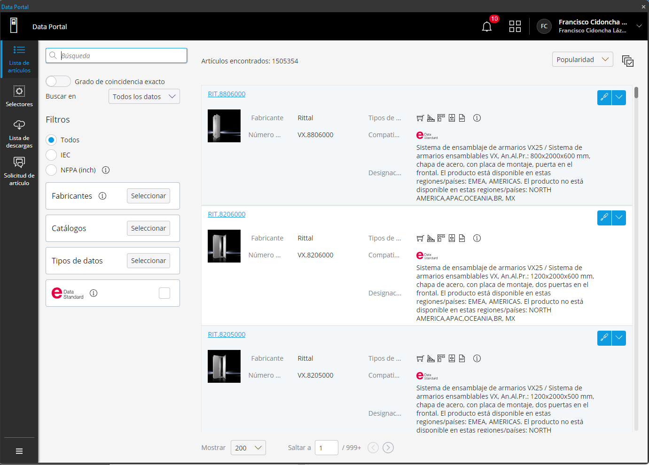Click the RIT.8206000 product thumbnail

tap(224, 246)
